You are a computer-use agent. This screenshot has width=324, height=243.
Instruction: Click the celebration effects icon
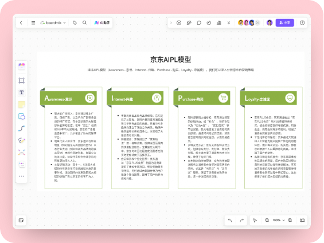coord(189,23)
